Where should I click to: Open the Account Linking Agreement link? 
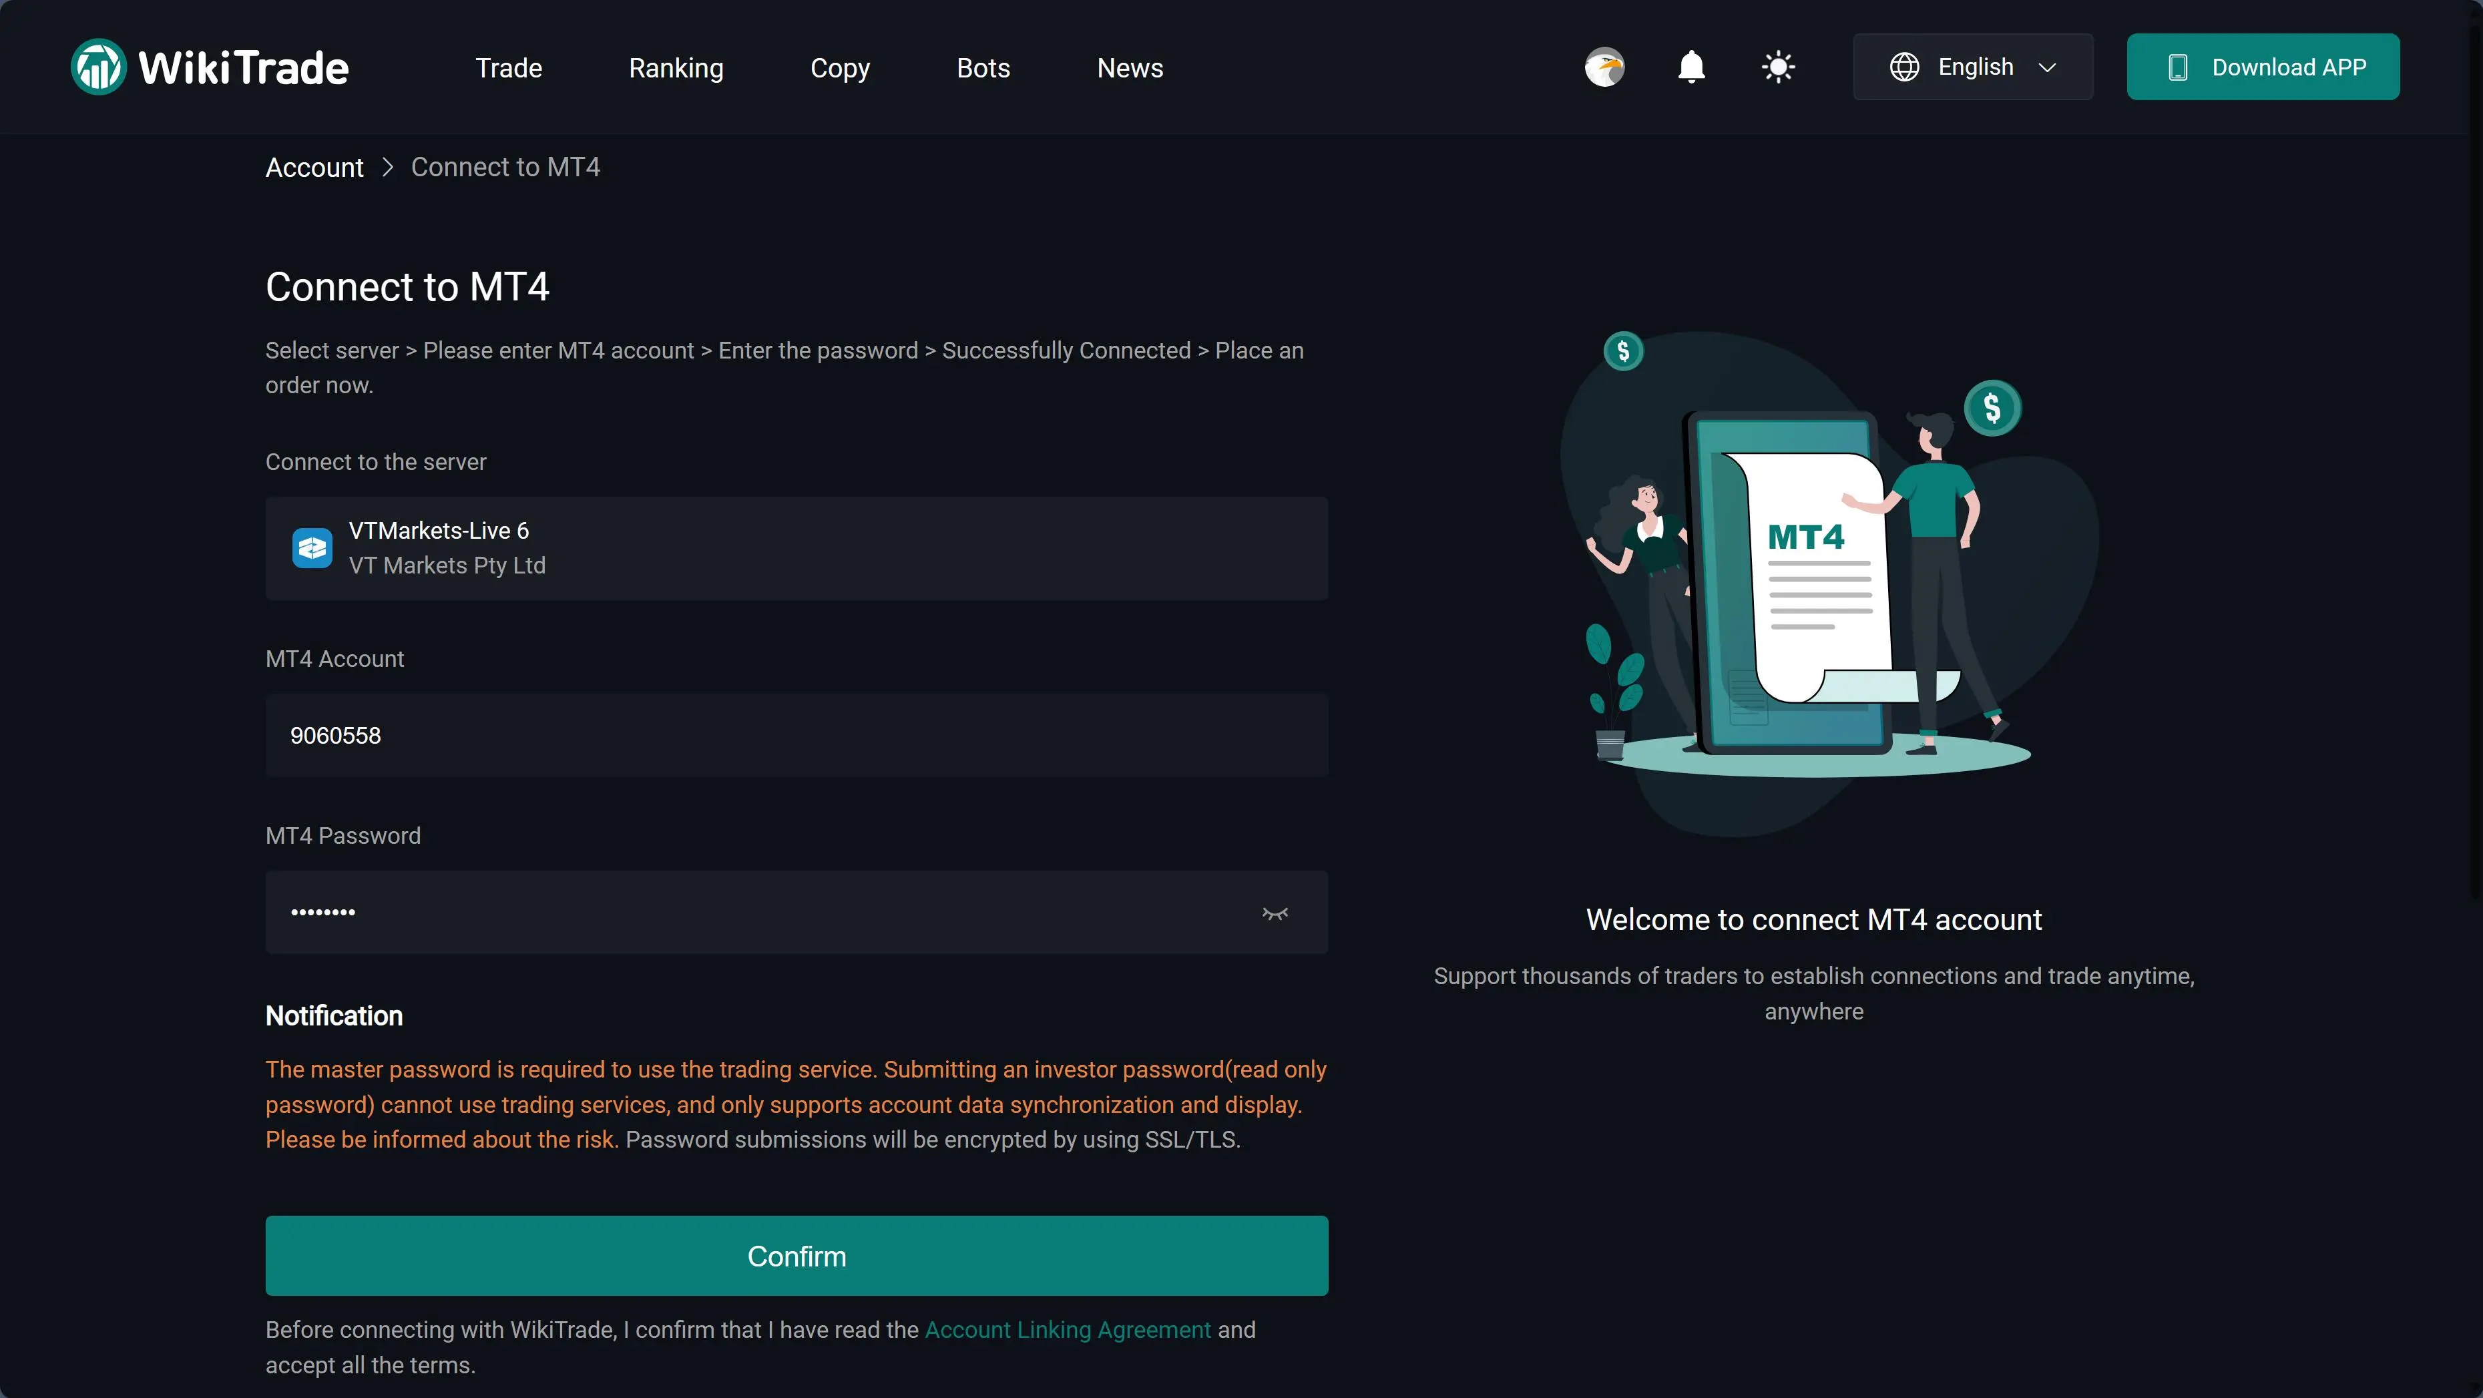(x=1068, y=1329)
